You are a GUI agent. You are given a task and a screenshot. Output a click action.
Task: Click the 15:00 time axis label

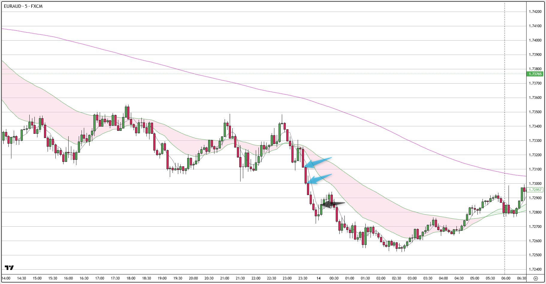tap(37, 278)
